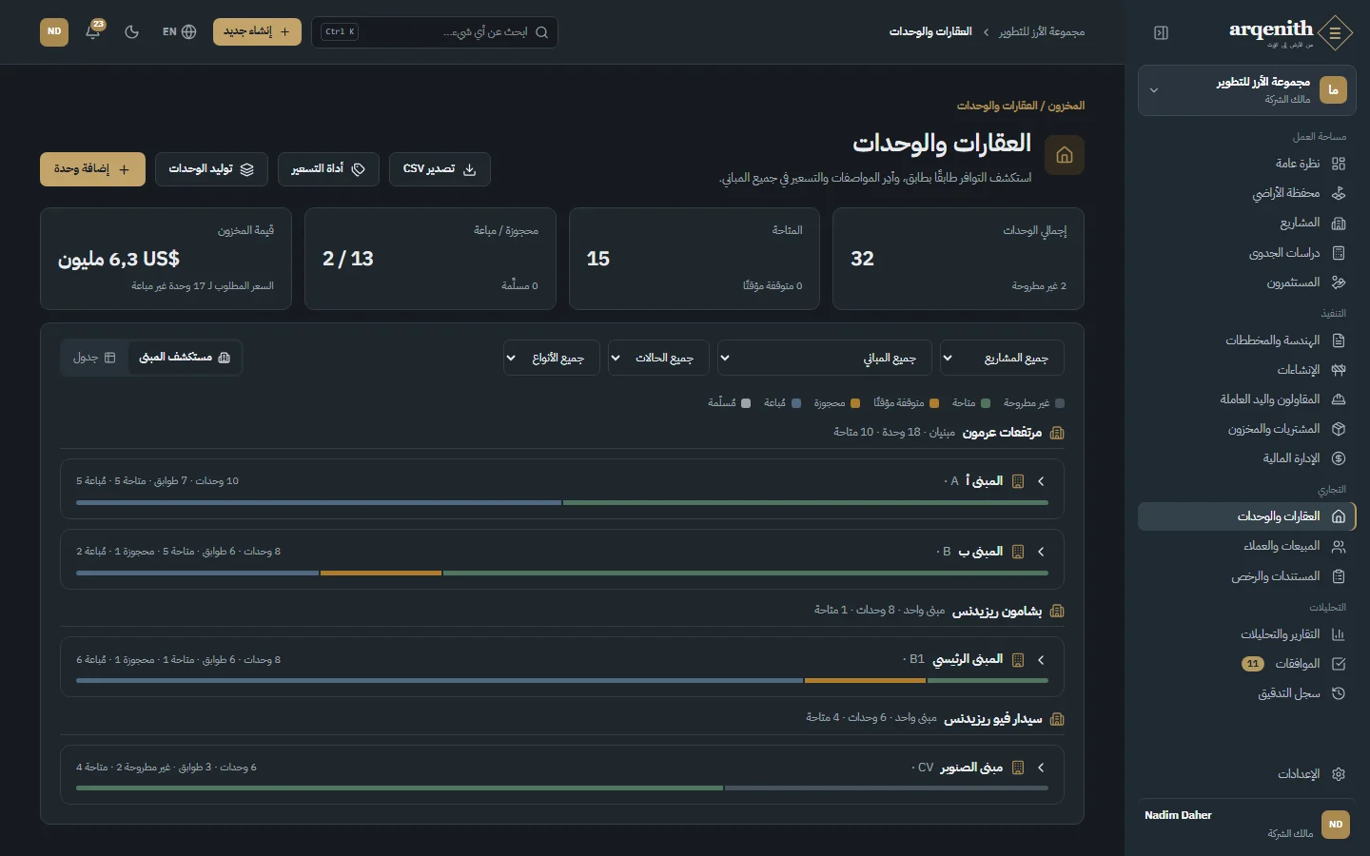This screenshot has width=1370, height=856.
Task: Click the المشاريع building icon in the sidebar
Action: (x=1339, y=223)
